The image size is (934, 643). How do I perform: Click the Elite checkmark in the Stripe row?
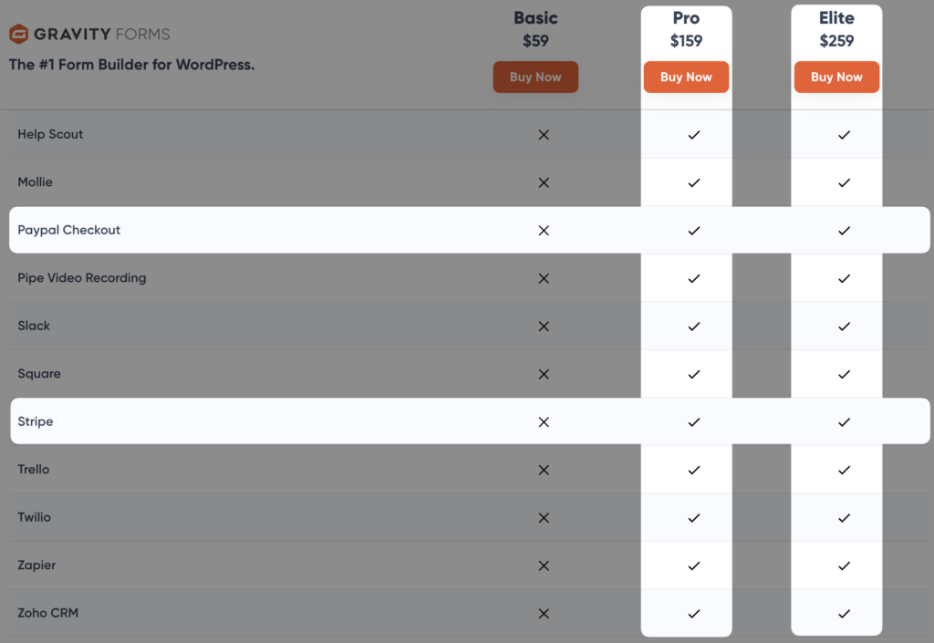(x=844, y=422)
